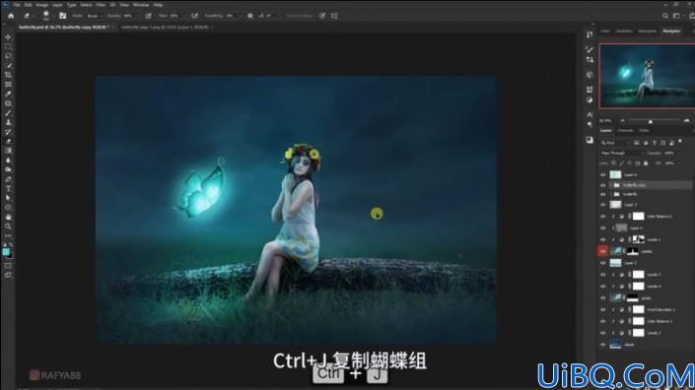Click the navigator zoom out button
The width and height of the screenshot is (695, 390).
622,120
